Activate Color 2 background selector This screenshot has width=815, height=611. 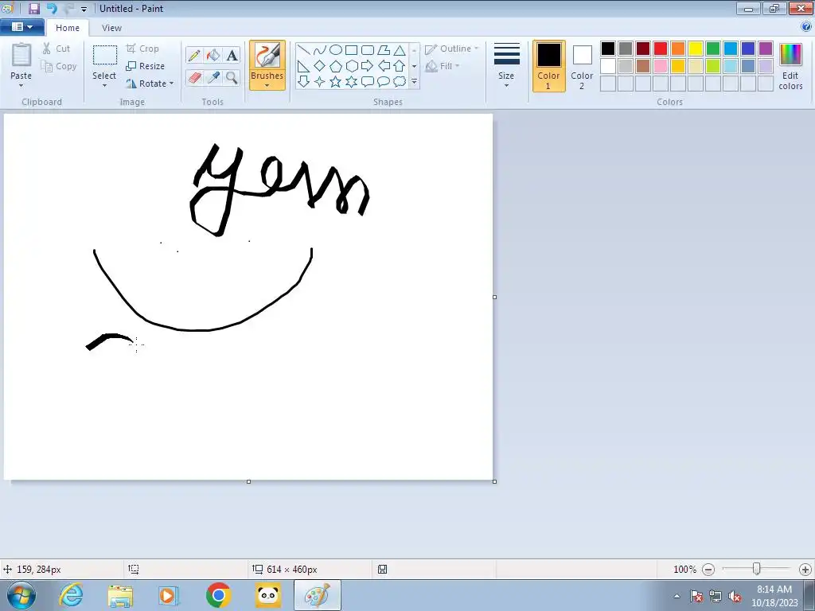582,66
